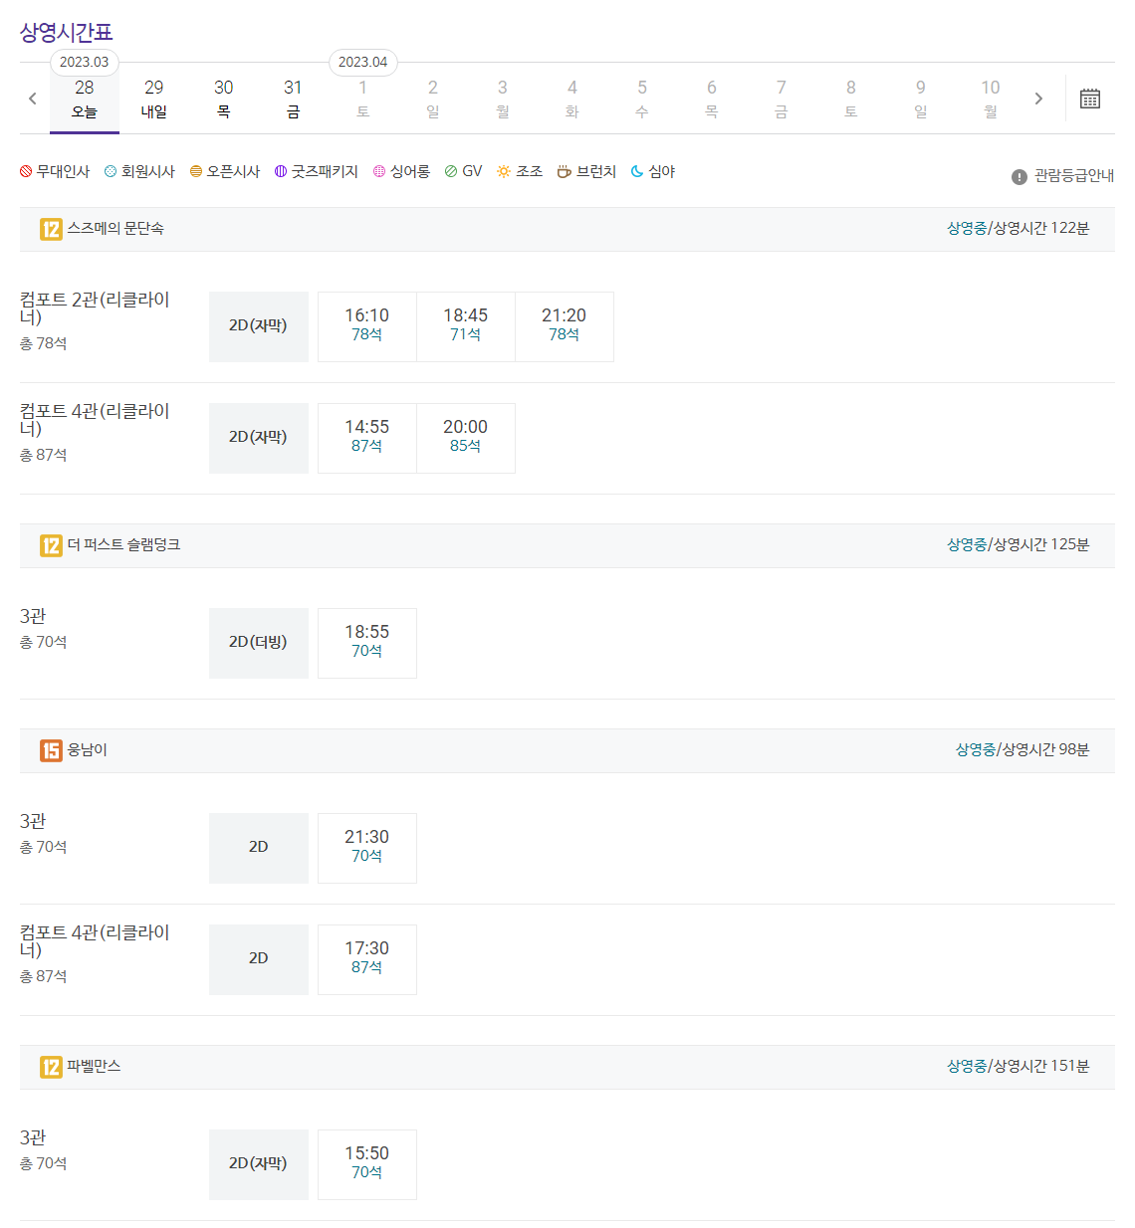Click 2D(자막) label for 파벨만스 3관
1135x1228 pixels.
(259, 1164)
